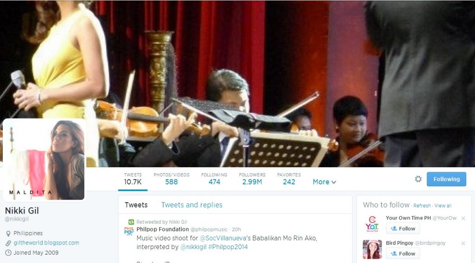Viewport: 475px width, 263px height.
Task: Click Bird Pingoy's profile picture
Action: tap(372, 250)
